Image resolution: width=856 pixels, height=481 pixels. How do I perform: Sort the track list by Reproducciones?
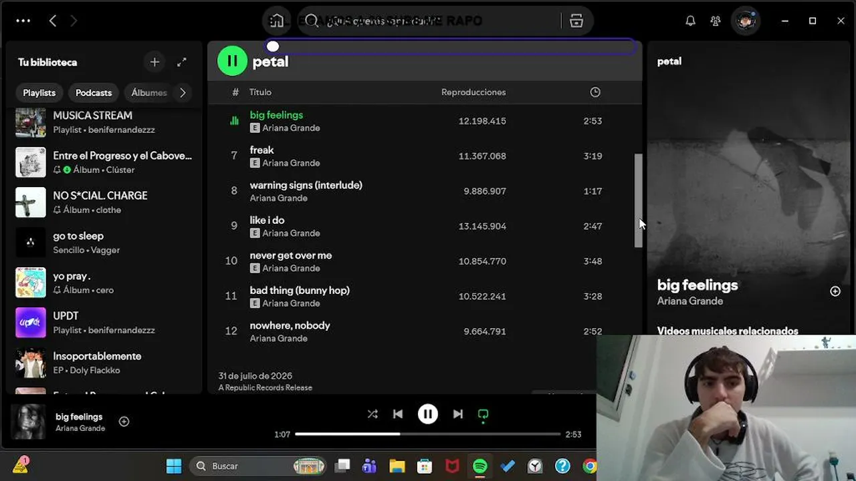473,92
